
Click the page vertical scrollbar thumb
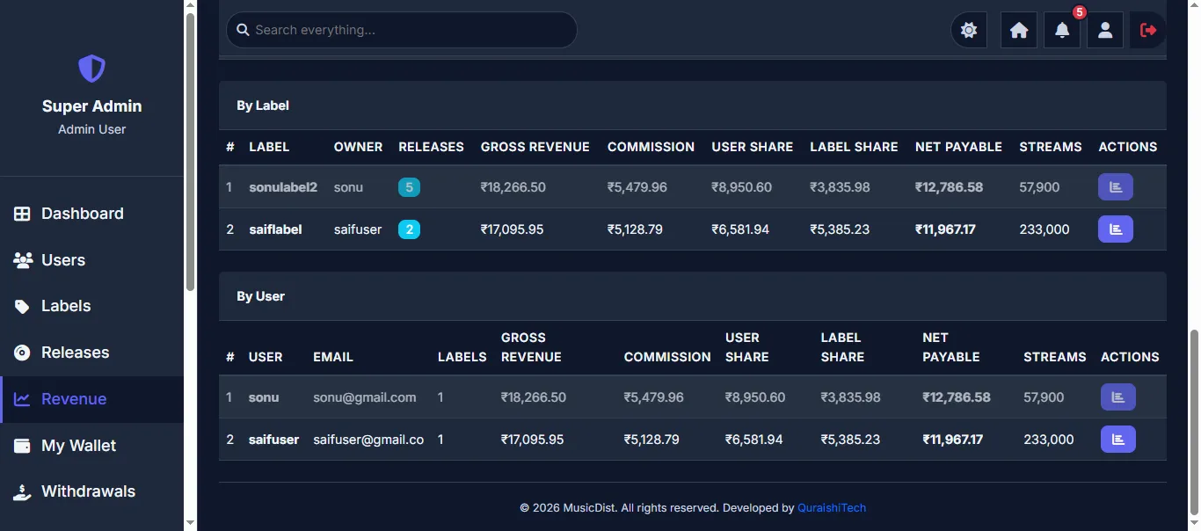click(x=1193, y=423)
